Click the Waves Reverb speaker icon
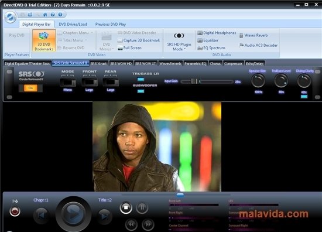Screen dimensions: 322x232 pos(241,35)
